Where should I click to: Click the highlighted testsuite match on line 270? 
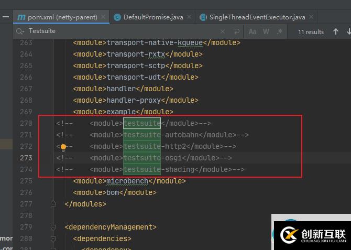(142, 123)
